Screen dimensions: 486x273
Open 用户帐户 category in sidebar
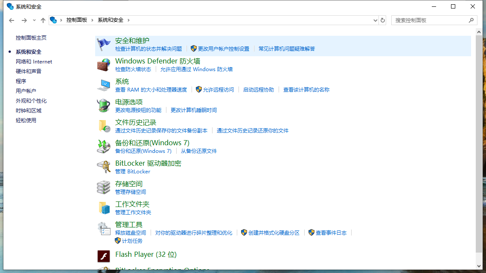click(26, 91)
